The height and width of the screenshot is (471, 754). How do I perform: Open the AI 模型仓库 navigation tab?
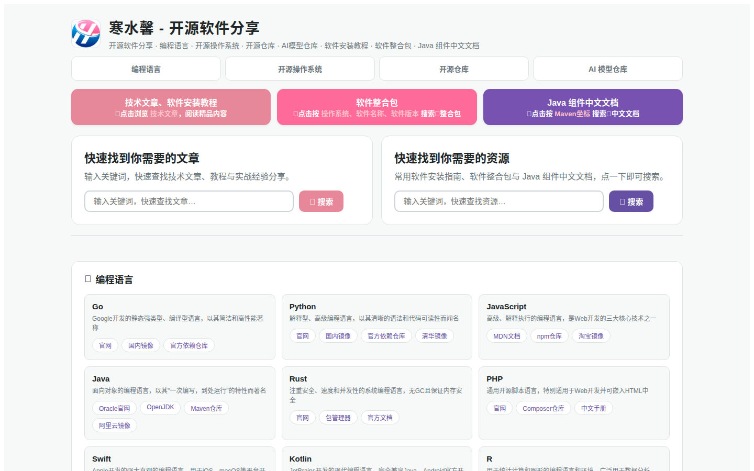[x=608, y=69]
